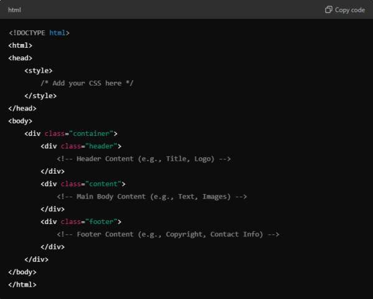Click the closing </style> tag

pyautogui.click(x=40, y=96)
